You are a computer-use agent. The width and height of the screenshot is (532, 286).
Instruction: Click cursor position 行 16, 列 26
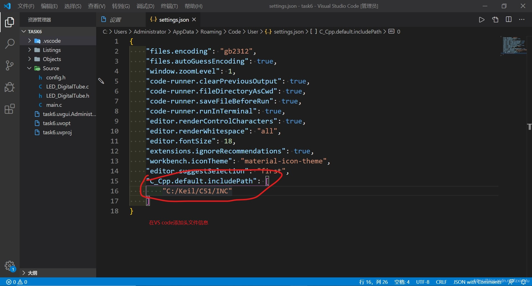point(373,282)
